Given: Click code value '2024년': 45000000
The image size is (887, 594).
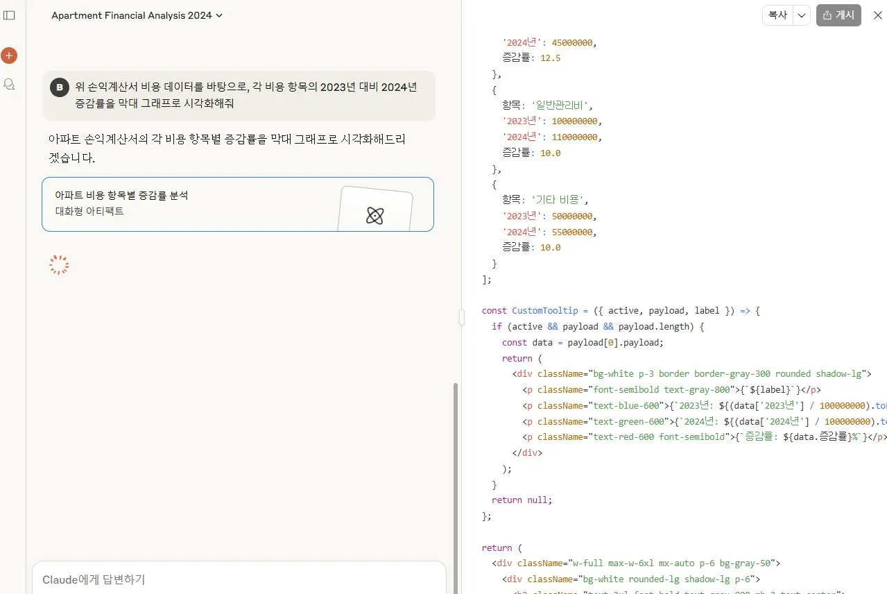Looking at the screenshot, I should click(x=549, y=42).
